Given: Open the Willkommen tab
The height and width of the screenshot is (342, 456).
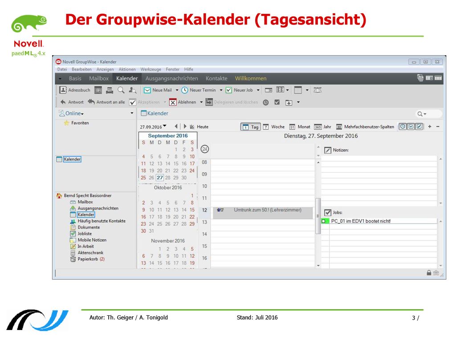Looking at the screenshot, I should (250, 78).
